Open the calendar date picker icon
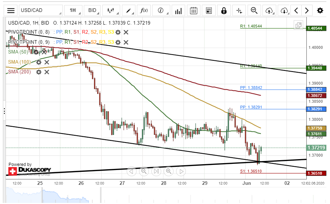 click(x=193, y=10)
